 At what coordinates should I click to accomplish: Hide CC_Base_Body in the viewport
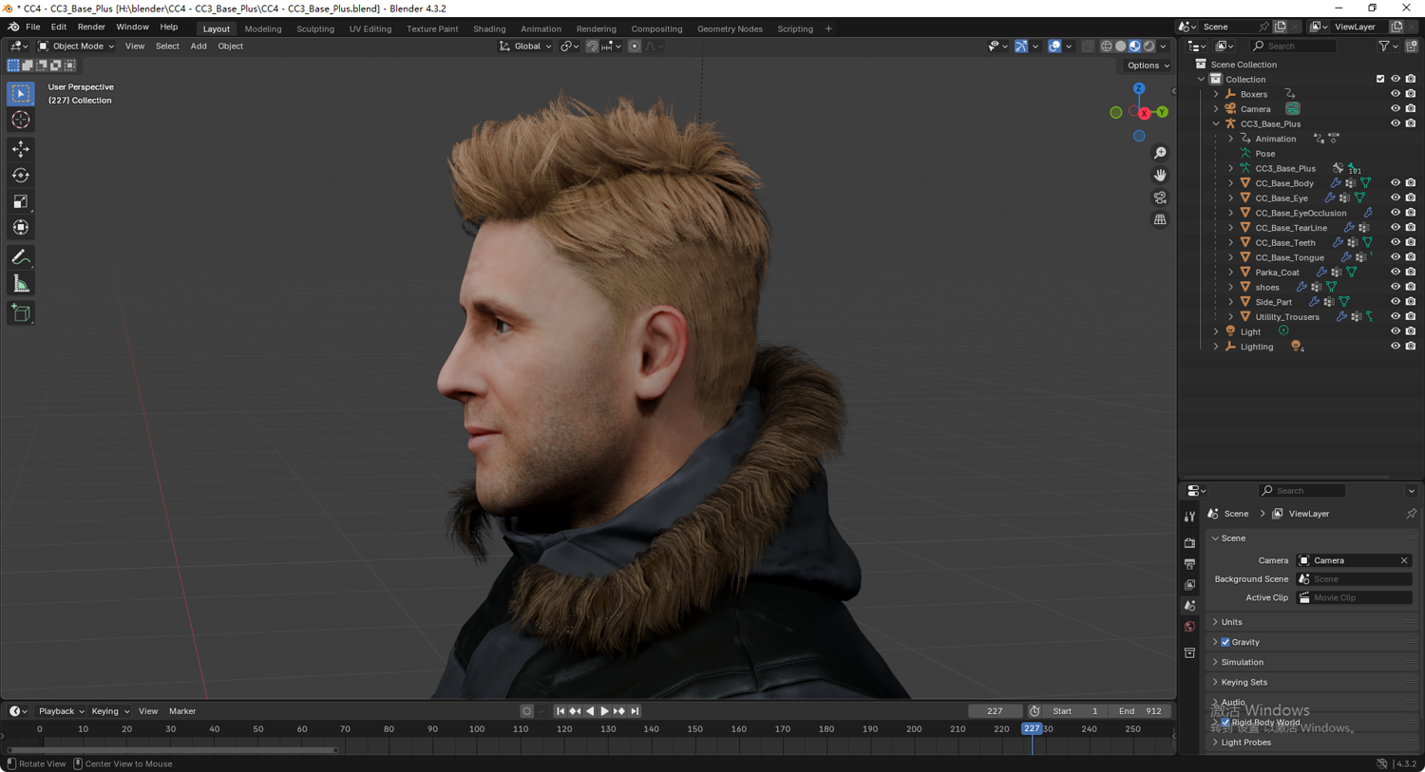[x=1396, y=183]
